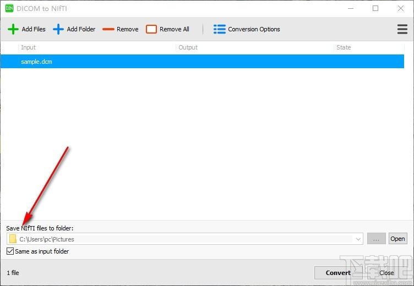Viewport: 414px width, 286px height.
Task: Click the Remove label in toolbar
Action: click(x=128, y=29)
